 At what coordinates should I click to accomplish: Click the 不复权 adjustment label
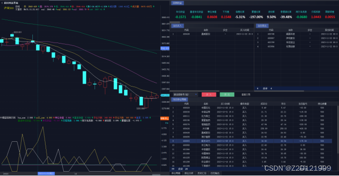tap(19, 9)
